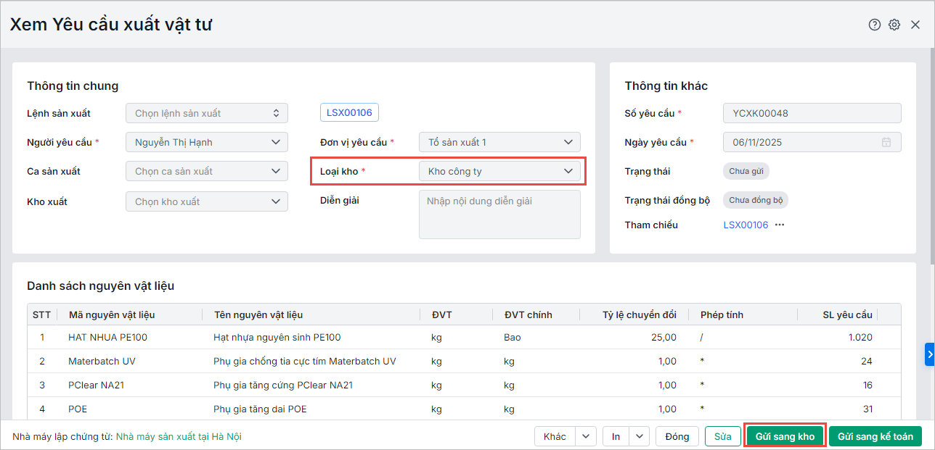Click the Gửi sang kho button
935x450 pixels.
785,436
